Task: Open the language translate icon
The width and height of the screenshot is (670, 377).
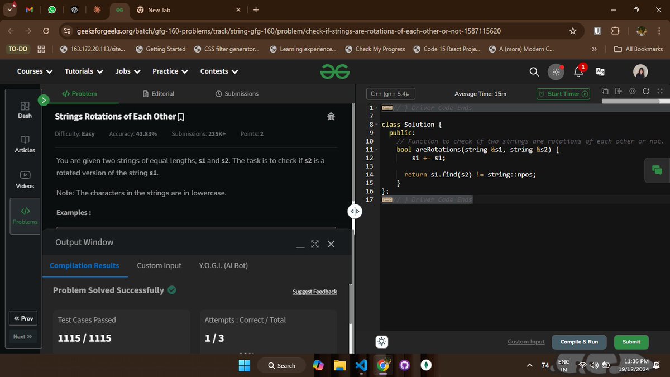Action: 601,71
